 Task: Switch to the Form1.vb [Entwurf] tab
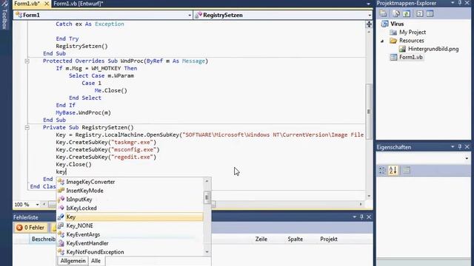coord(79,4)
